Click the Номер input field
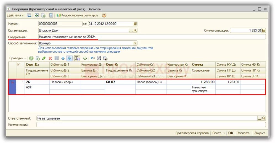This screenshot has height=143, width=275. (60, 24)
